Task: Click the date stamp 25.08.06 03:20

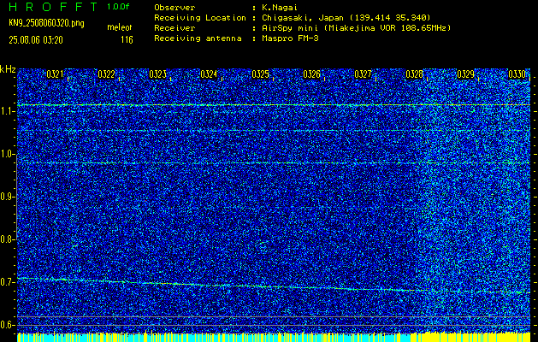Action: click(36, 40)
